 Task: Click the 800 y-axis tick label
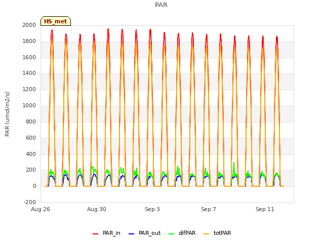31,121
